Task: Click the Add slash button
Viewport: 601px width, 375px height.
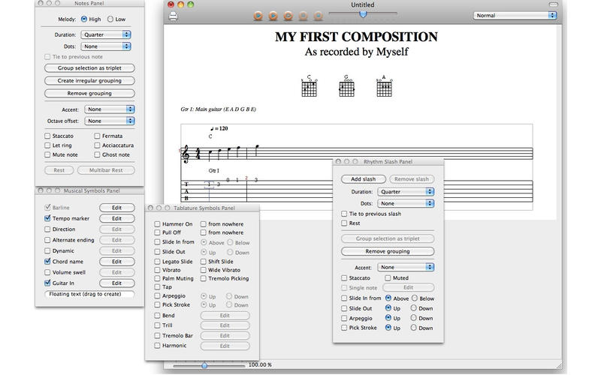Action: click(x=364, y=179)
